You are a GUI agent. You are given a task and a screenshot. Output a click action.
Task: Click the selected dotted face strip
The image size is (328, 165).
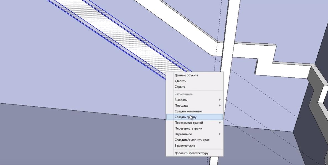tap(124, 36)
